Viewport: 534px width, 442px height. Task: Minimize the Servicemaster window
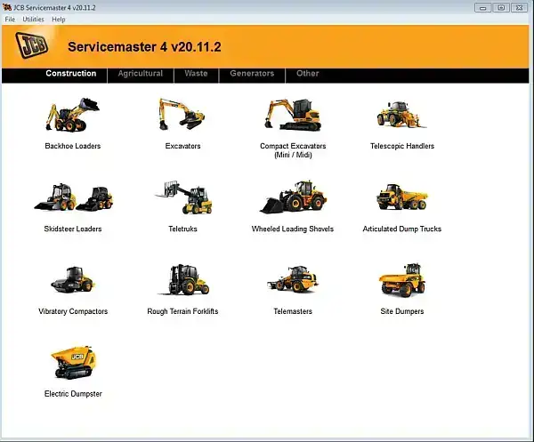(x=483, y=7)
